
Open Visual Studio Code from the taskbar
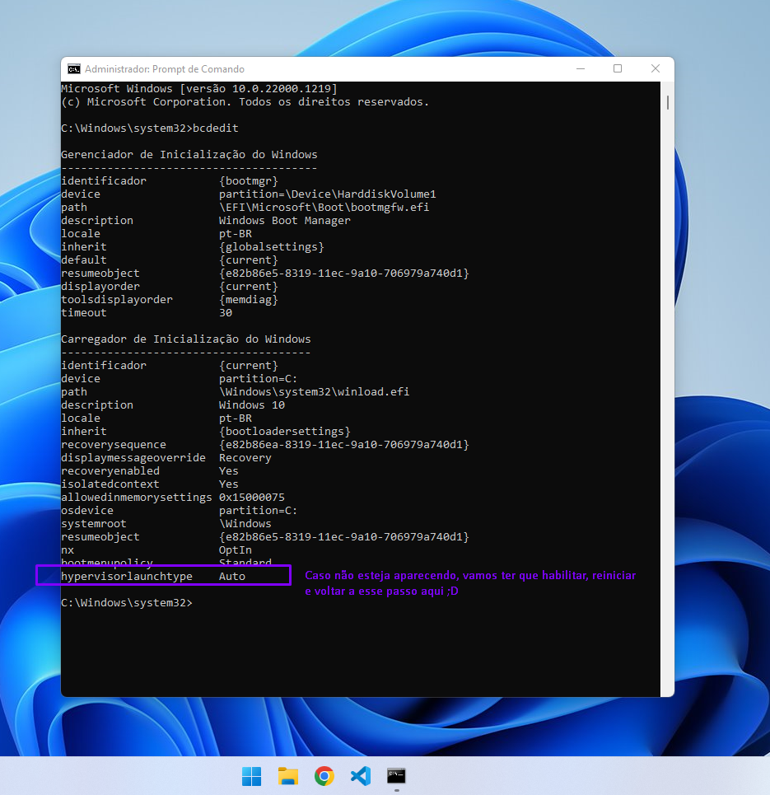pyautogui.click(x=361, y=776)
